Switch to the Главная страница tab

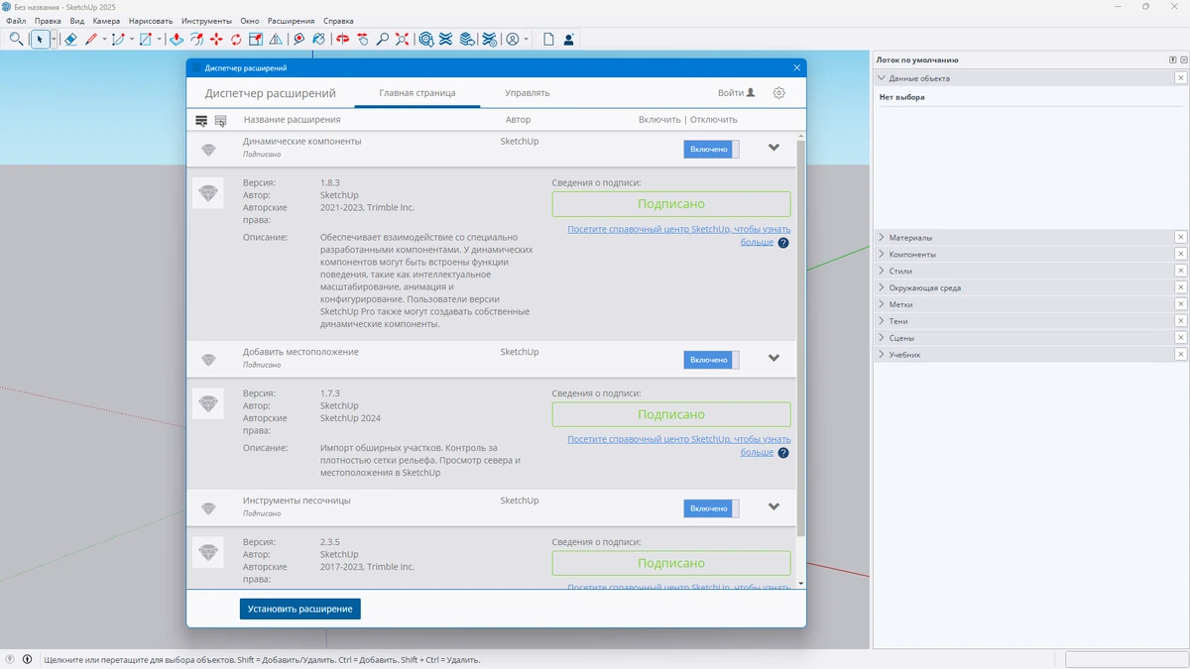tap(417, 93)
